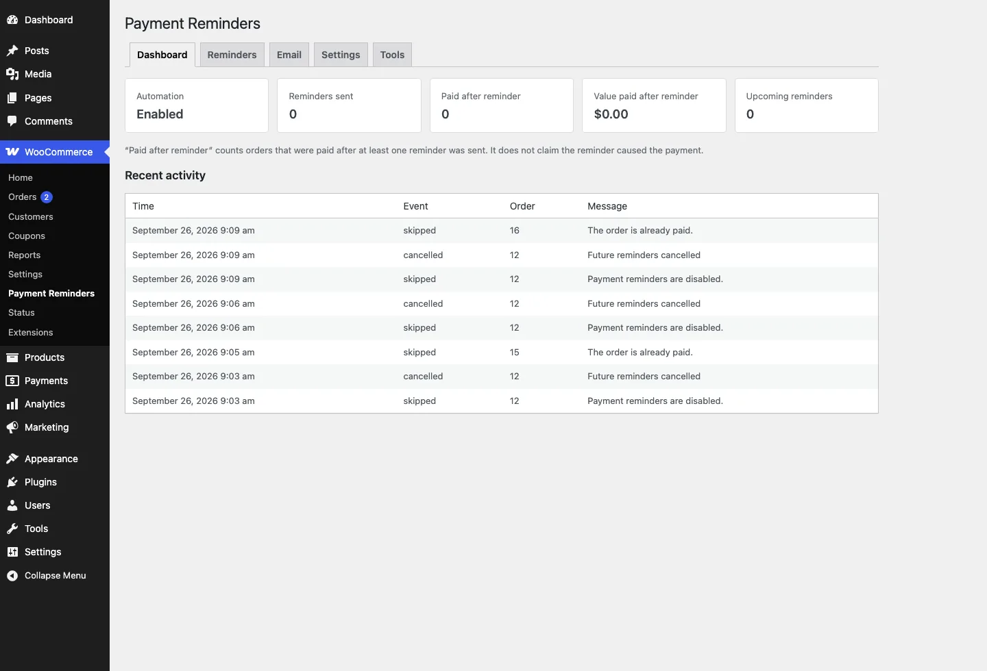
Task: Click the Appearance paintbrush icon
Action: (12, 459)
